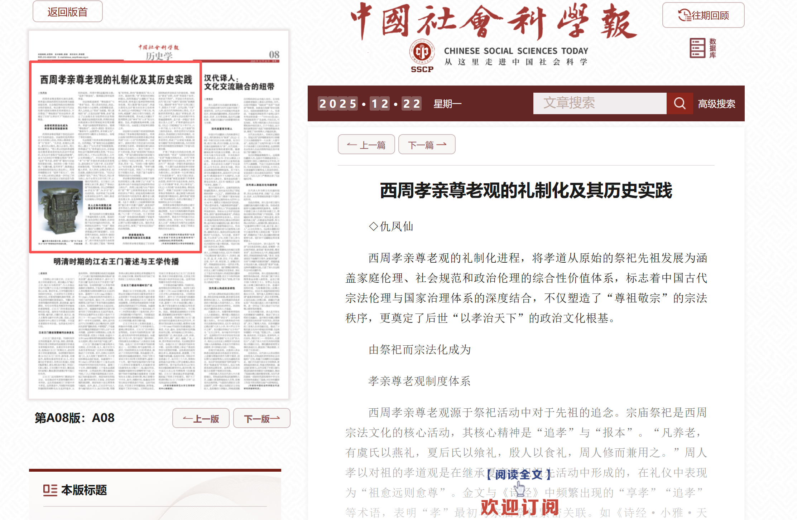Screen dimensions: 797x520
Task: Click the 中國社會科學報 masthead logo
Action: click(494, 21)
